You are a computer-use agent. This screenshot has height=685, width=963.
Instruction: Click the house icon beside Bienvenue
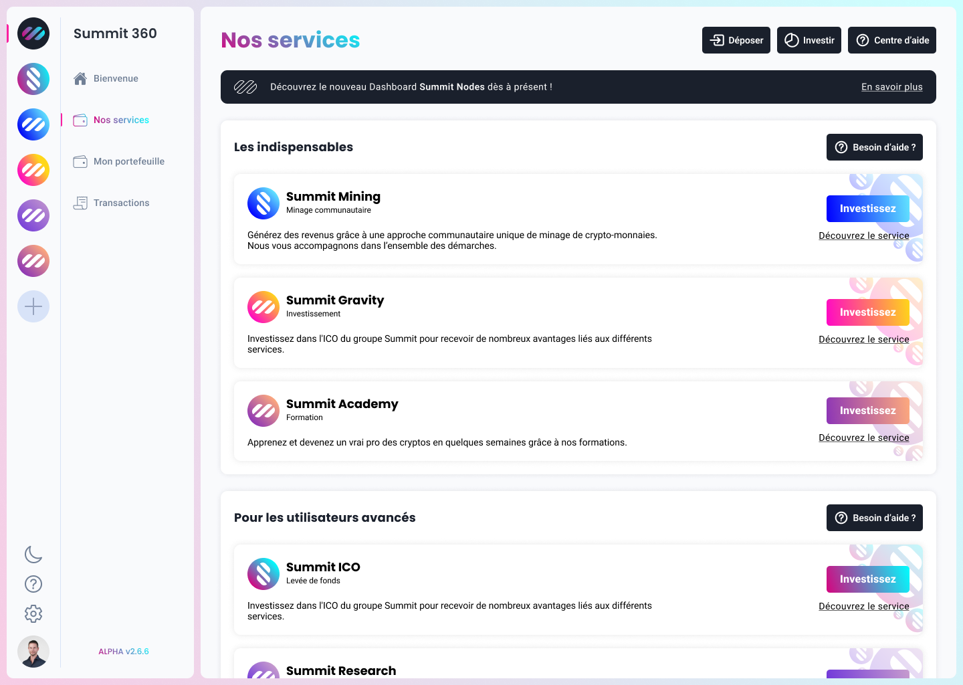point(80,78)
